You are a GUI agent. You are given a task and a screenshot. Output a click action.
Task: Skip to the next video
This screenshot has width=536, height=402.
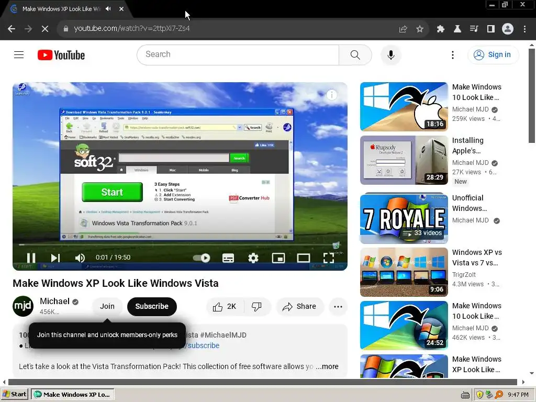55,258
